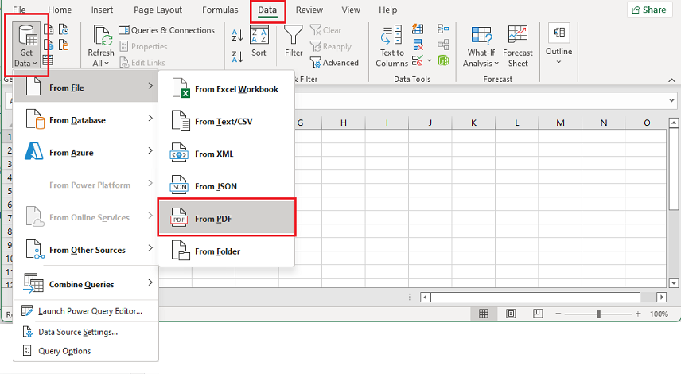Switch to the Page Layout tab
The image size is (681, 374).
coord(158,10)
